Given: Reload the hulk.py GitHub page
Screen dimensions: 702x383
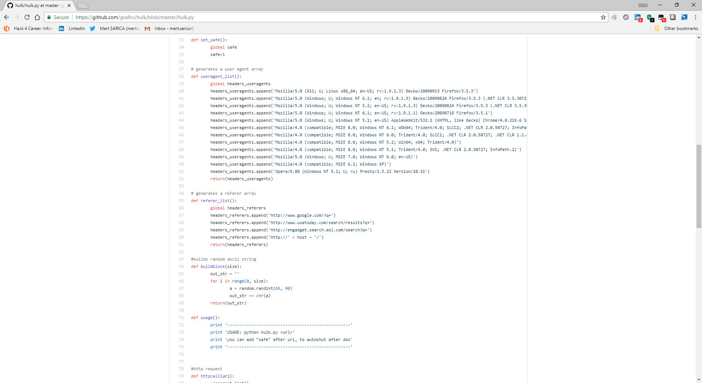Looking at the screenshot, I should 27,17.
